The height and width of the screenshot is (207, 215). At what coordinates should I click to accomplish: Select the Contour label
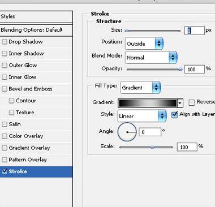26,101
